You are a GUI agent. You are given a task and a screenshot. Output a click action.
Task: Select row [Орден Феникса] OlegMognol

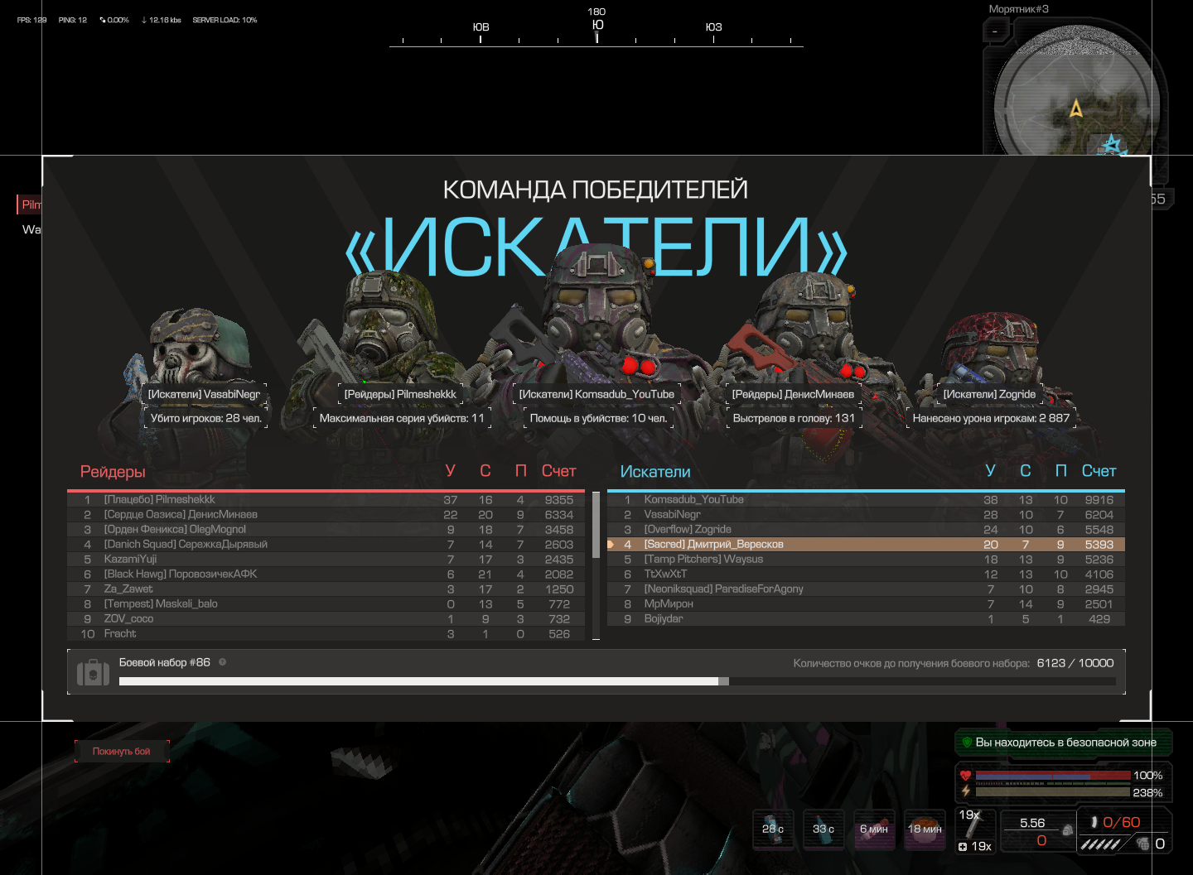[x=326, y=530]
